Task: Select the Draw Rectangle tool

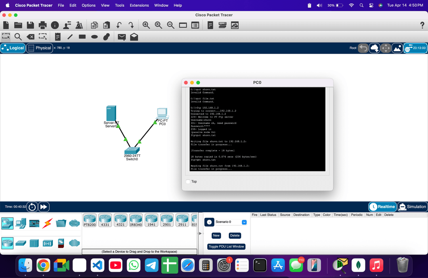Action: 82,36
